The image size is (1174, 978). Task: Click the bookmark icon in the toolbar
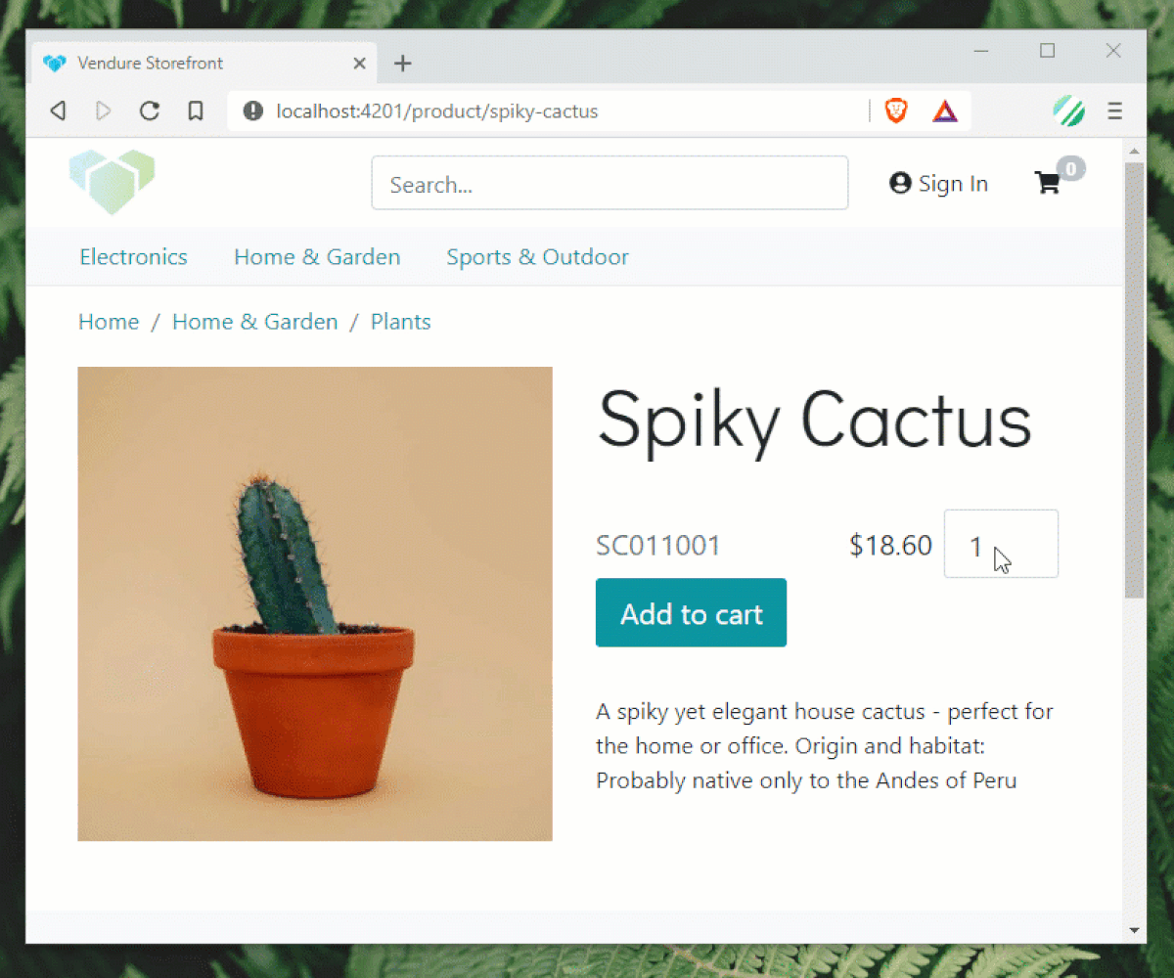click(x=196, y=111)
